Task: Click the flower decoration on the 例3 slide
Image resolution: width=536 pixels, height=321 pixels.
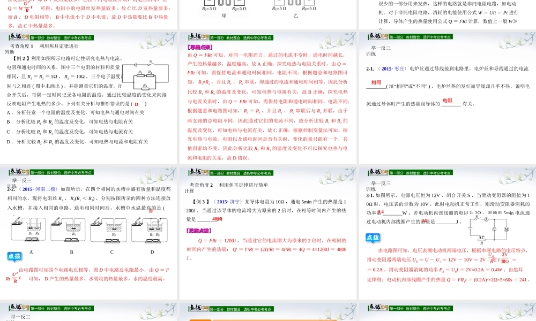Action: (x=338, y=177)
